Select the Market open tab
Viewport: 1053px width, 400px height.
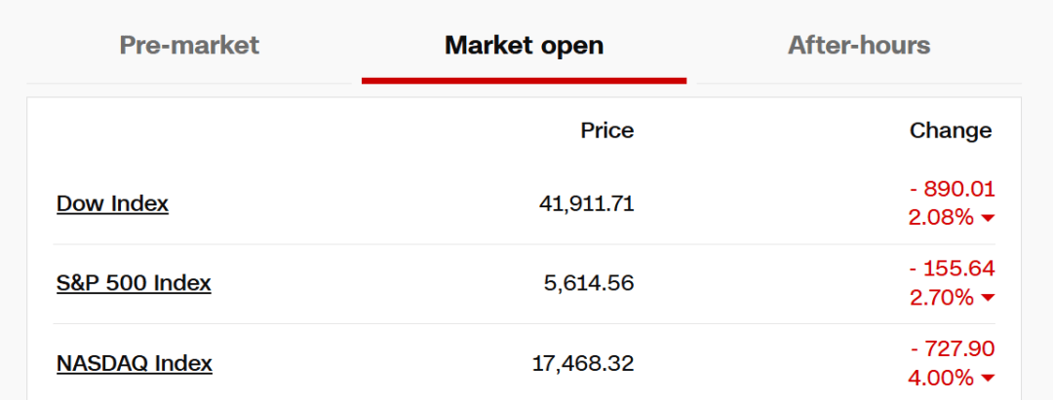[x=524, y=45]
